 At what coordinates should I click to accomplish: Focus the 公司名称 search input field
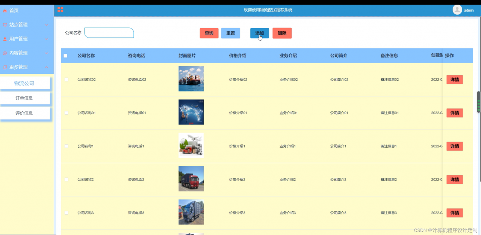tap(109, 33)
